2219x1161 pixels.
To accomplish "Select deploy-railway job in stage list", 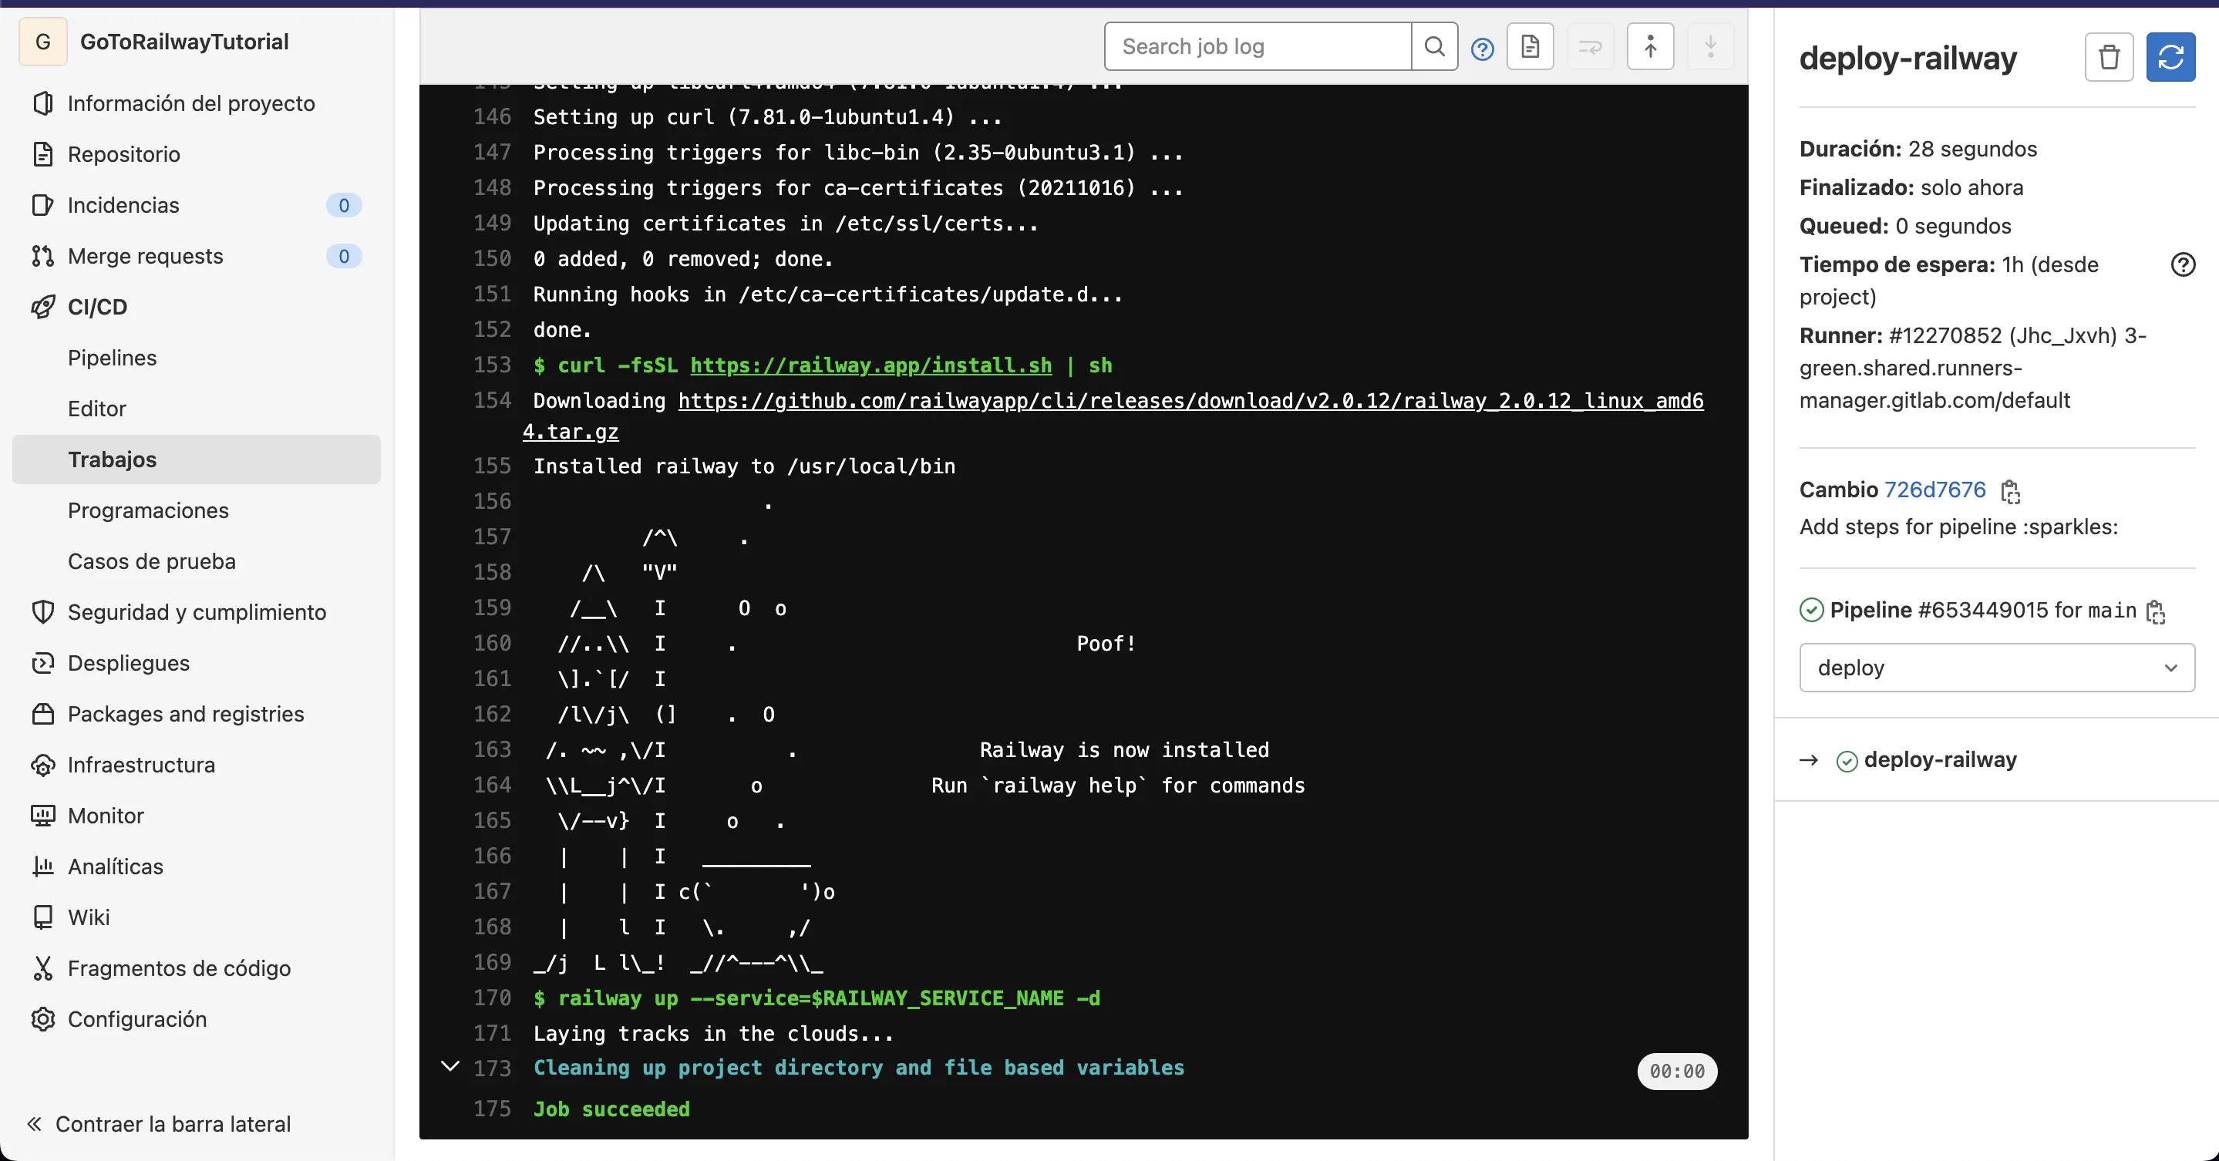I will click(x=1939, y=759).
